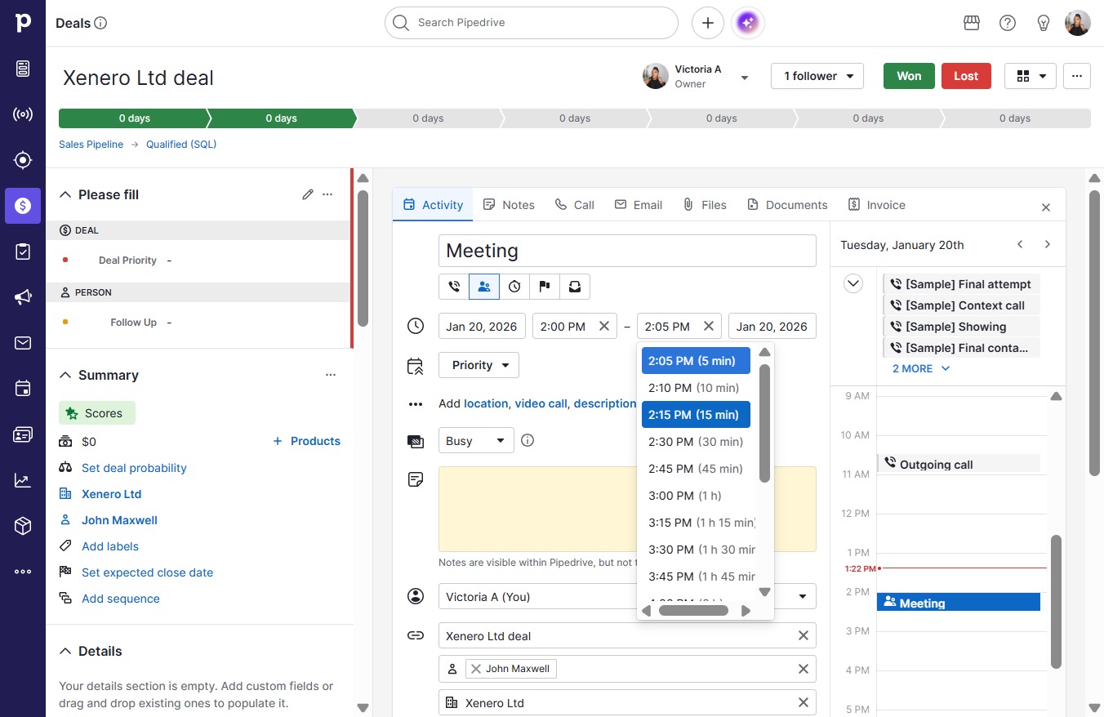Switch to the Notes tab
The height and width of the screenshot is (717, 1104).
509,205
